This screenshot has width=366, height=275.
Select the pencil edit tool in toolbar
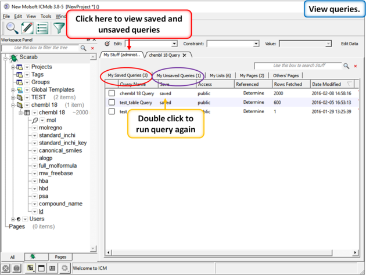[x=27, y=27]
